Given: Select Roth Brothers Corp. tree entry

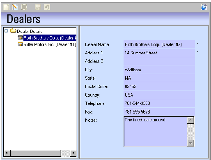Looking at the screenshot, I should tap(50, 38).
